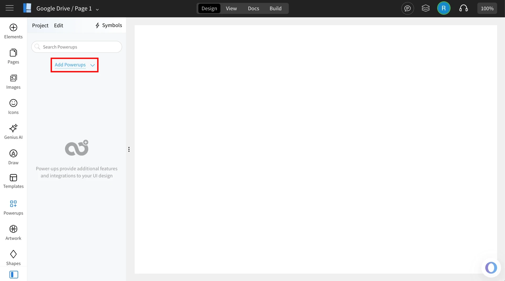Open the layers panel icon
This screenshot has height=281, width=505.
pyautogui.click(x=426, y=8)
